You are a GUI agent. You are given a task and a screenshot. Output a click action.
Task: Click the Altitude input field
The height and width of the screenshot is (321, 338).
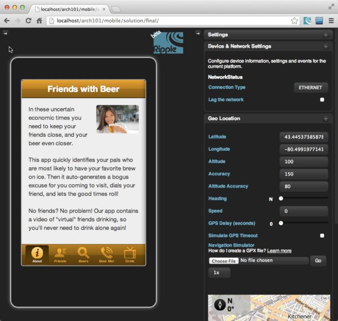click(304, 162)
